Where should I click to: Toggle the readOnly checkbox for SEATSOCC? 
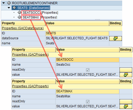point(88,70)
